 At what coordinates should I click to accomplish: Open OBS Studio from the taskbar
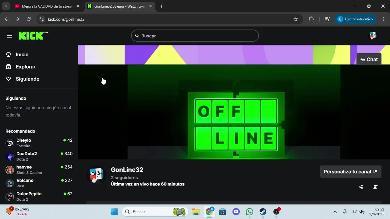coord(276,212)
